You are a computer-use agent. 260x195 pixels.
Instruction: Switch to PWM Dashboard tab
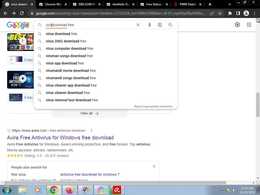pyautogui.click(x=188, y=4)
